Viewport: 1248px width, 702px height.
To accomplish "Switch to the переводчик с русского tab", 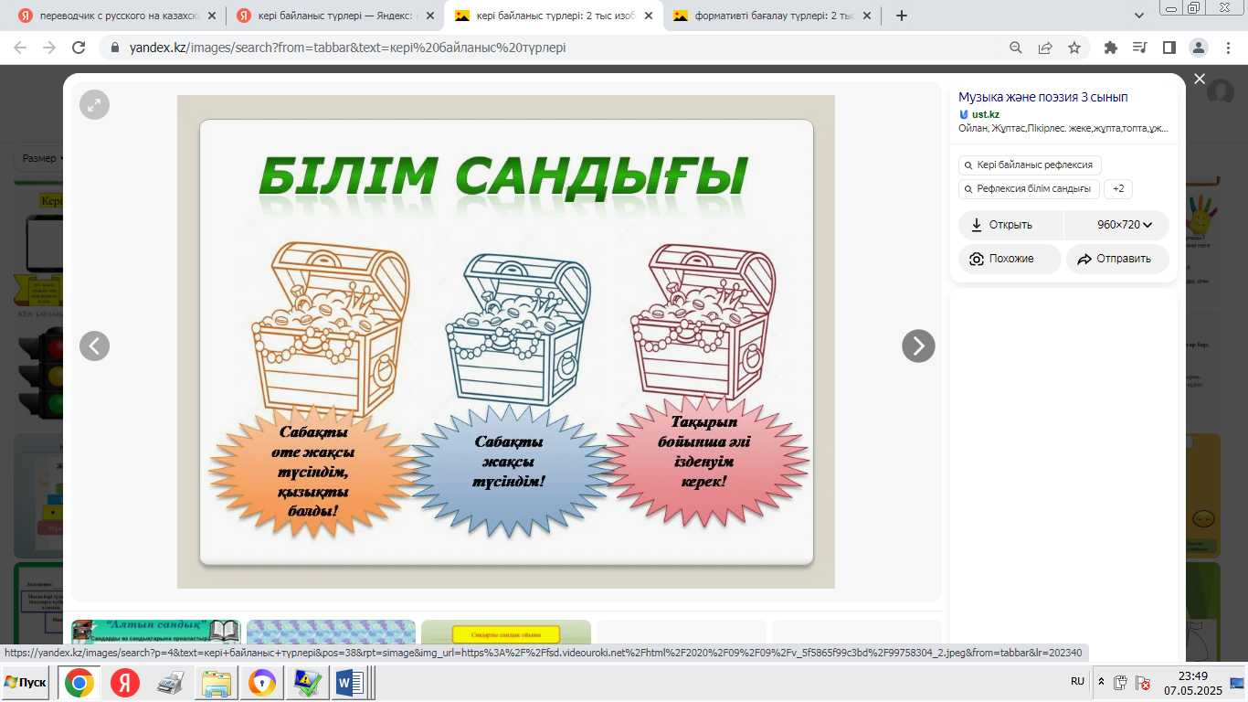I will 119,16.
